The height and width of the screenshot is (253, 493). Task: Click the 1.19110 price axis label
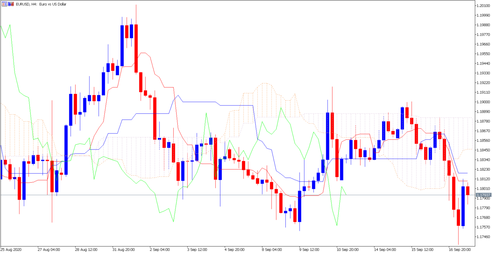point(484,92)
